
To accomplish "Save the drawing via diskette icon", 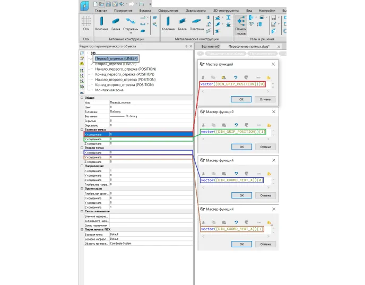I will coord(108,4).
